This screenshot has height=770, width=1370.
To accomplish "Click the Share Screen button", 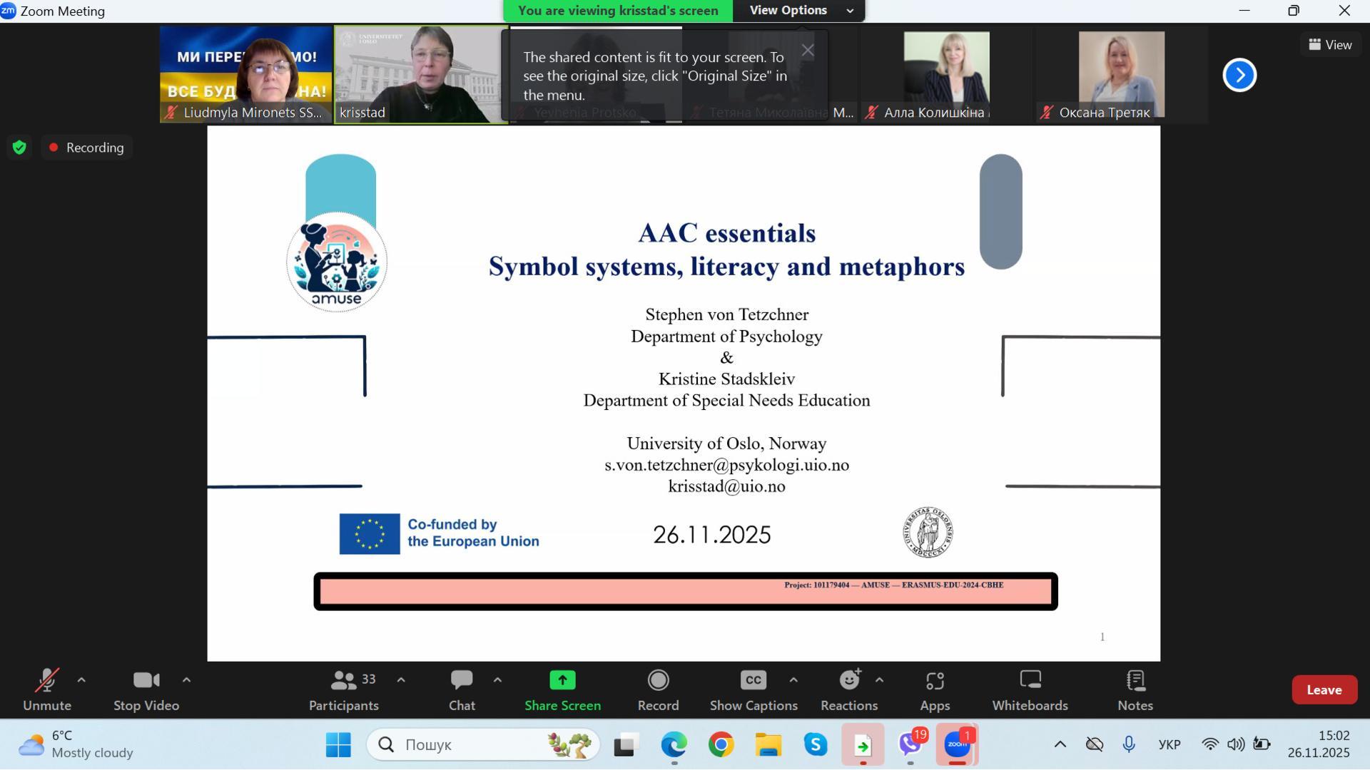I will pyautogui.click(x=562, y=690).
